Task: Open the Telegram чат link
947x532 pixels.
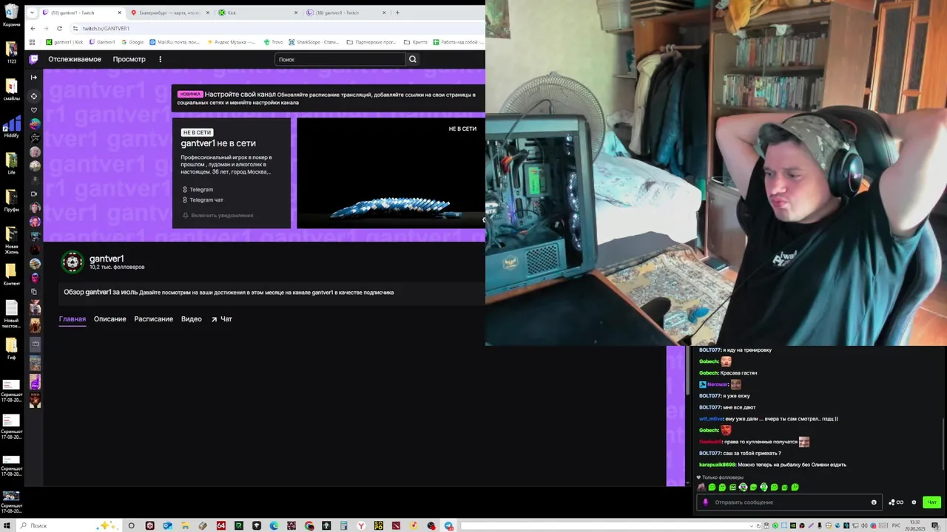Action: tap(203, 199)
